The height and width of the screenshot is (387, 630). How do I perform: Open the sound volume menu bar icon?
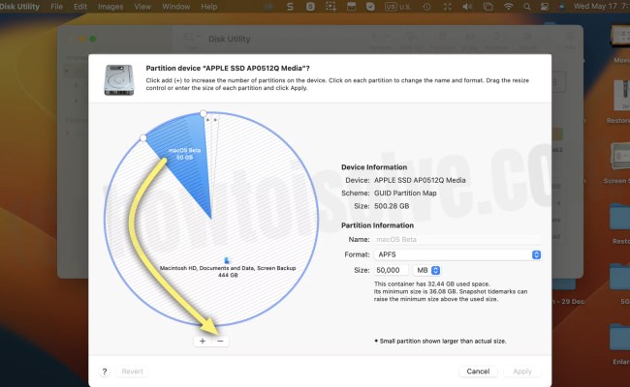(x=467, y=7)
